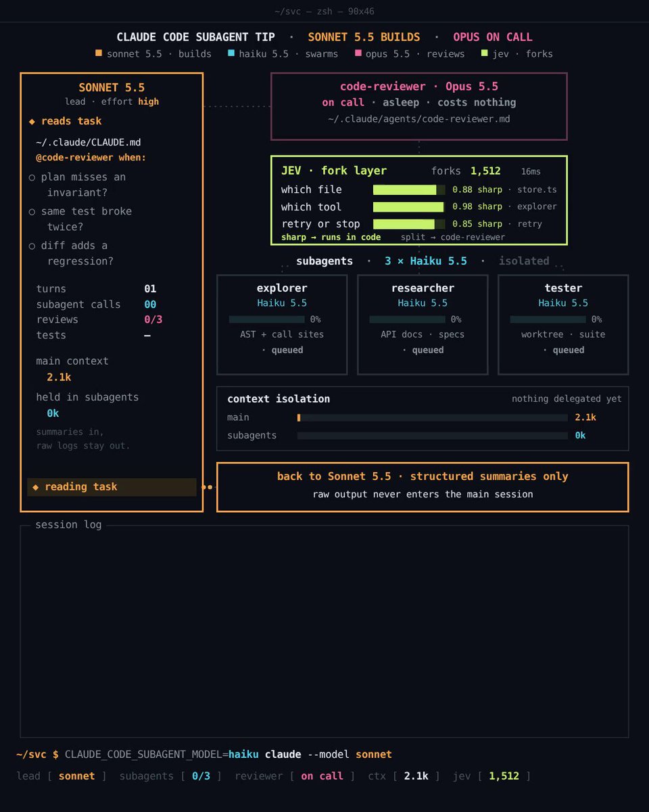Click the diamond bullet beside 'reads task'
Screen dimensions: 649x812
[x=32, y=121]
